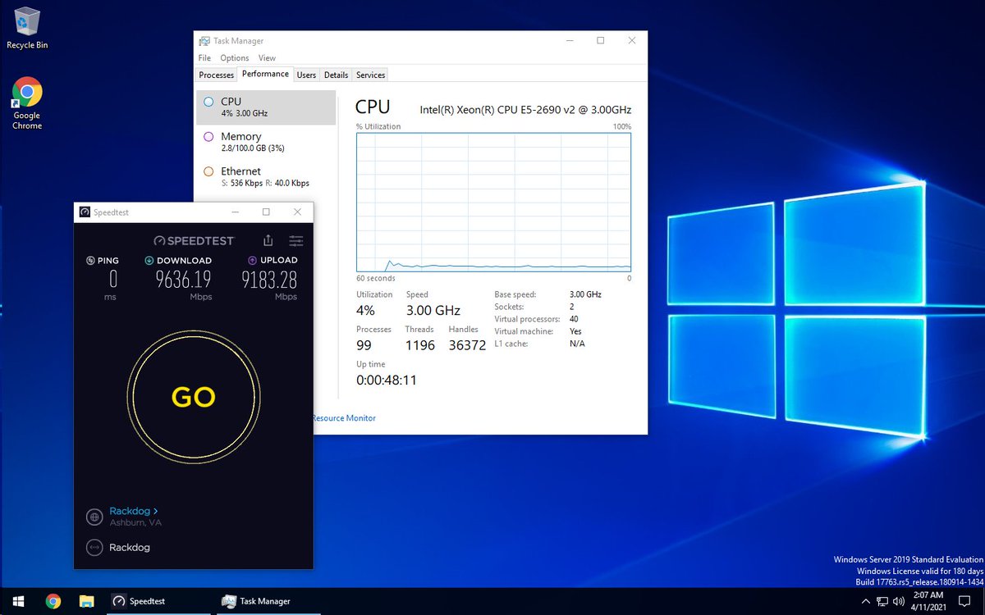Open the File menu in Task Manager
The height and width of the screenshot is (615, 985).
(x=204, y=58)
